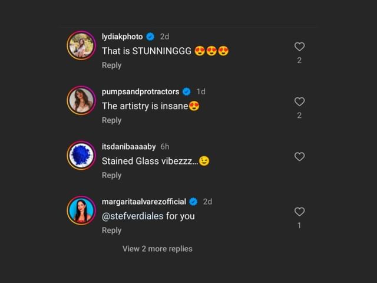This screenshot has height=283, width=377.
Task: Like margaritaalvarezofficial's comment
Action: point(299,212)
